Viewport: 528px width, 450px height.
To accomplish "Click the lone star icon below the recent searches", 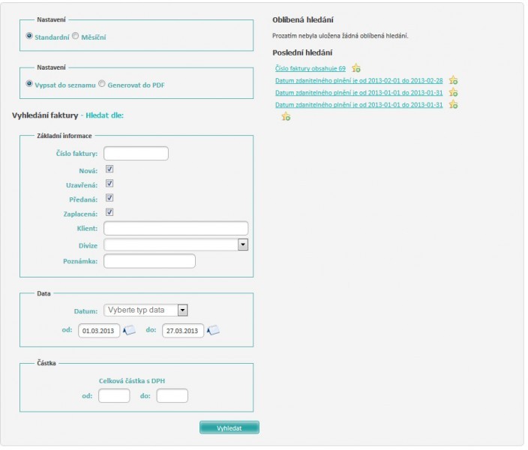I will click(x=285, y=117).
